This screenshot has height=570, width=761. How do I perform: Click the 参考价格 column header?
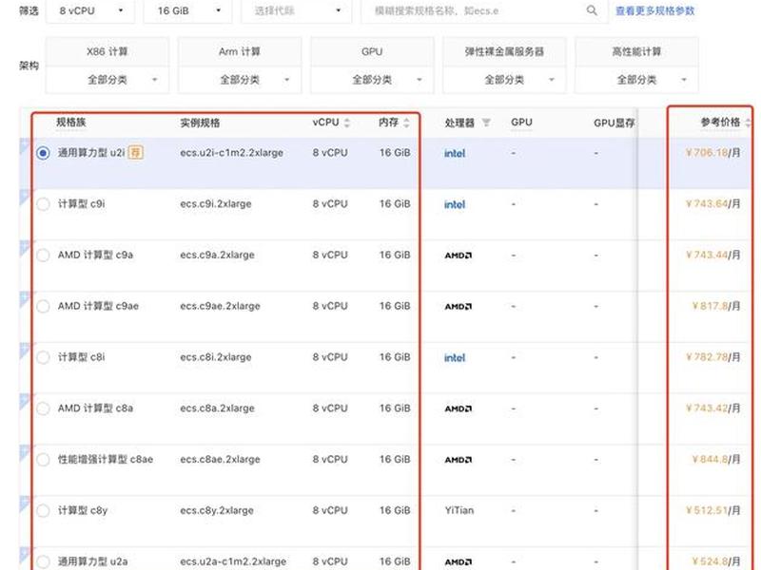720,123
